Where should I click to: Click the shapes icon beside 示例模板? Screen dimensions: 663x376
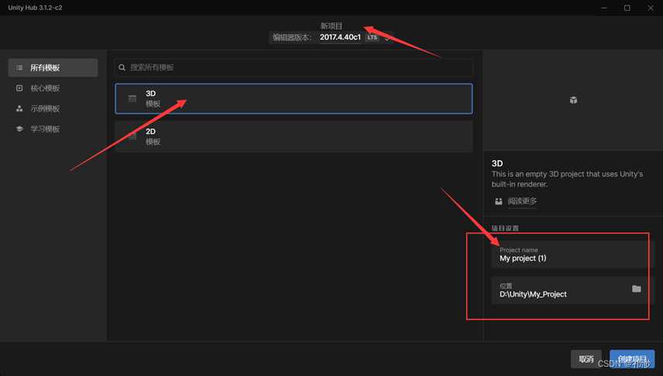[x=19, y=108]
